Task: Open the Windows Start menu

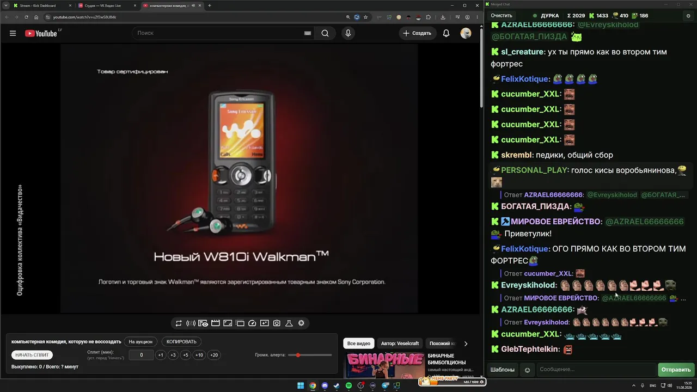Action: tap(301, 386)
